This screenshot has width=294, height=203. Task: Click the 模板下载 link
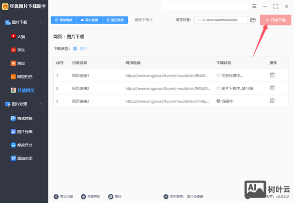click(x=144, y=20)
